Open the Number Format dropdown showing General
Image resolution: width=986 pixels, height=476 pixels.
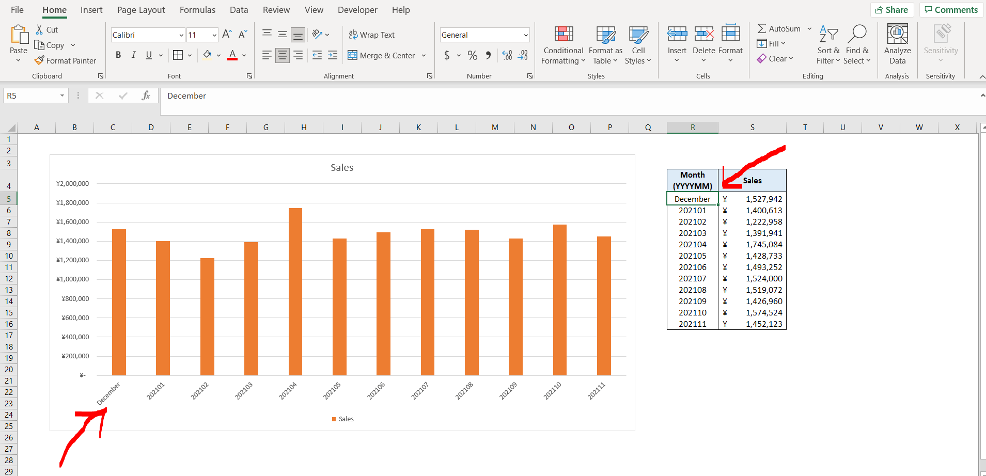[x=483, y=35]
